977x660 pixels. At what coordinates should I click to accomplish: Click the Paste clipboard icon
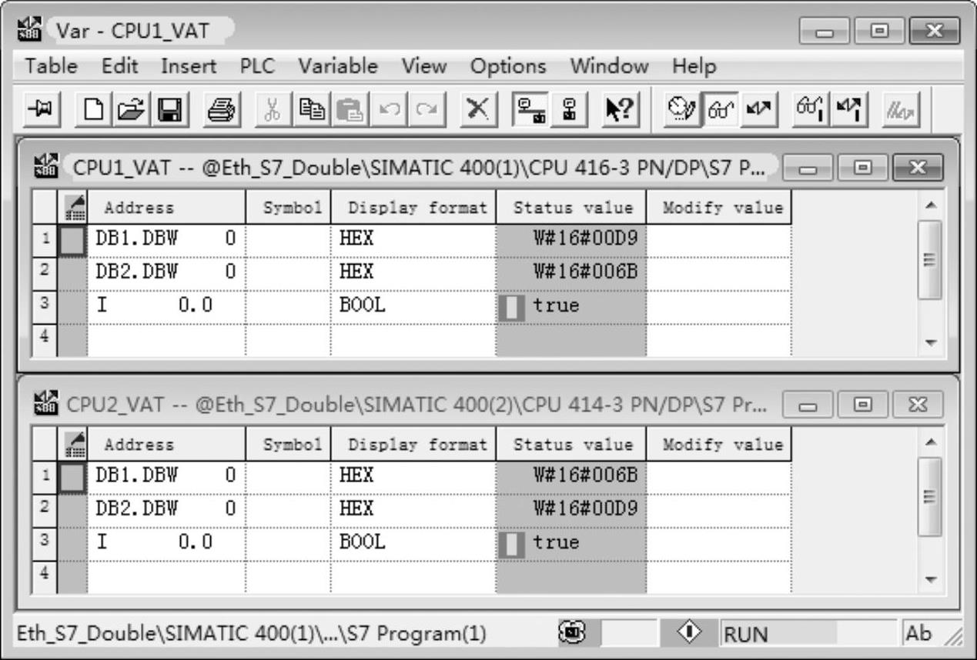350,109
